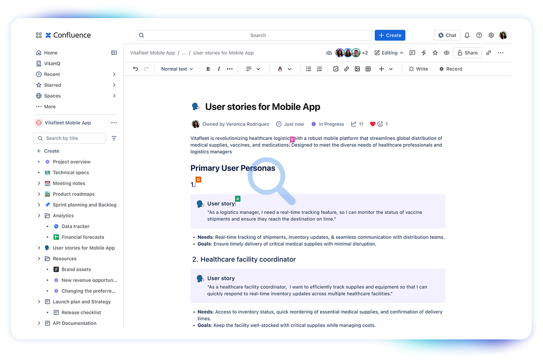This screenshot has width=543, height=362.
Task: Open page more actions ellipsis
Action: tap(500, 53)
